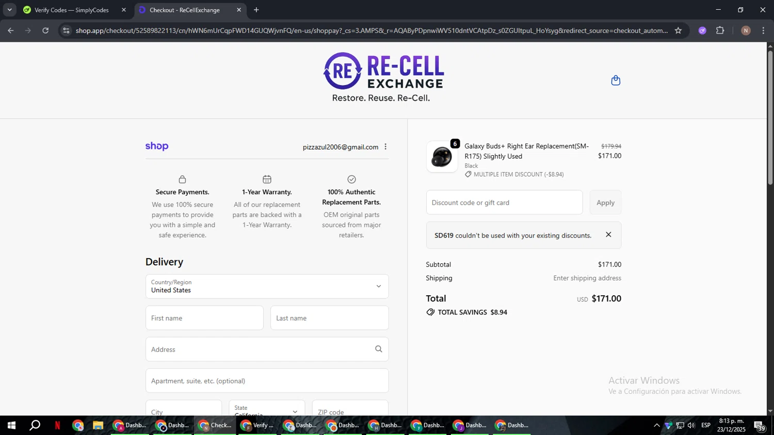The image size is (774, 435).
Task: Click the Secure Payments lock icon
Action: (x=182, y=179)
